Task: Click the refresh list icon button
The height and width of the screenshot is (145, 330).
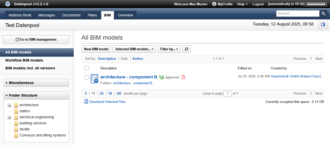Action: [187, 49]
